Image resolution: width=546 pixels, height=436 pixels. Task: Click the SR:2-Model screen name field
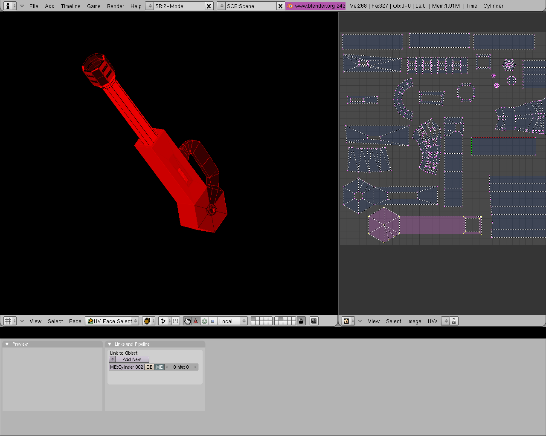pos(178,6)
